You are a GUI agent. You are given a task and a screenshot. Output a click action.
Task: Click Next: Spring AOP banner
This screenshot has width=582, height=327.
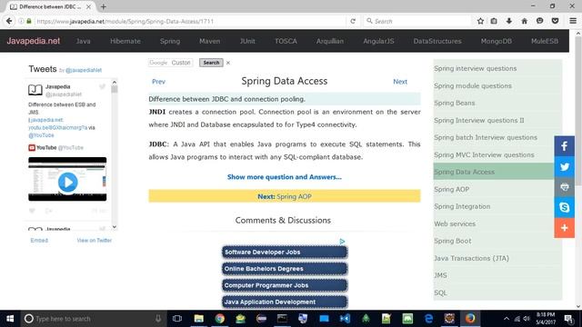point(285,196)
